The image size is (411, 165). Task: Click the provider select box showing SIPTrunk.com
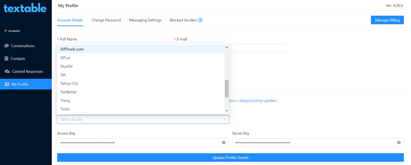click(143, 119)
